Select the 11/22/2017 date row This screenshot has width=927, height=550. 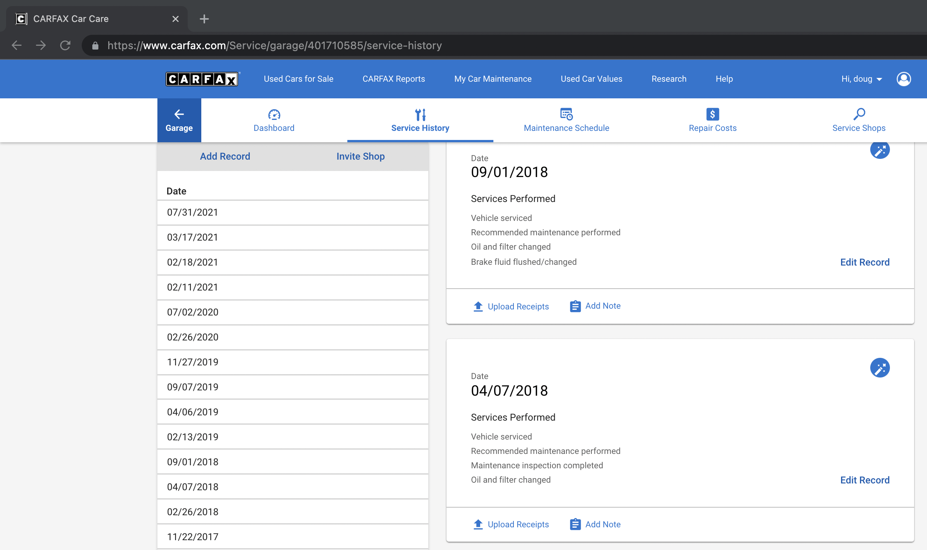tap(293, 537)
